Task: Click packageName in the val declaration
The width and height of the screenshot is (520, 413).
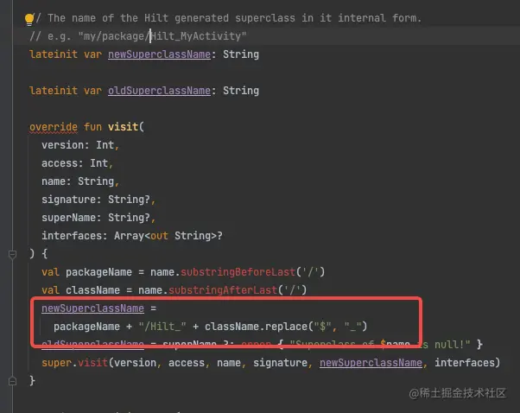Action: point(98,272)
